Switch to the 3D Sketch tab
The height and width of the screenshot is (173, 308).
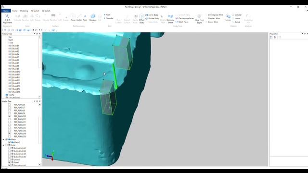46,11
